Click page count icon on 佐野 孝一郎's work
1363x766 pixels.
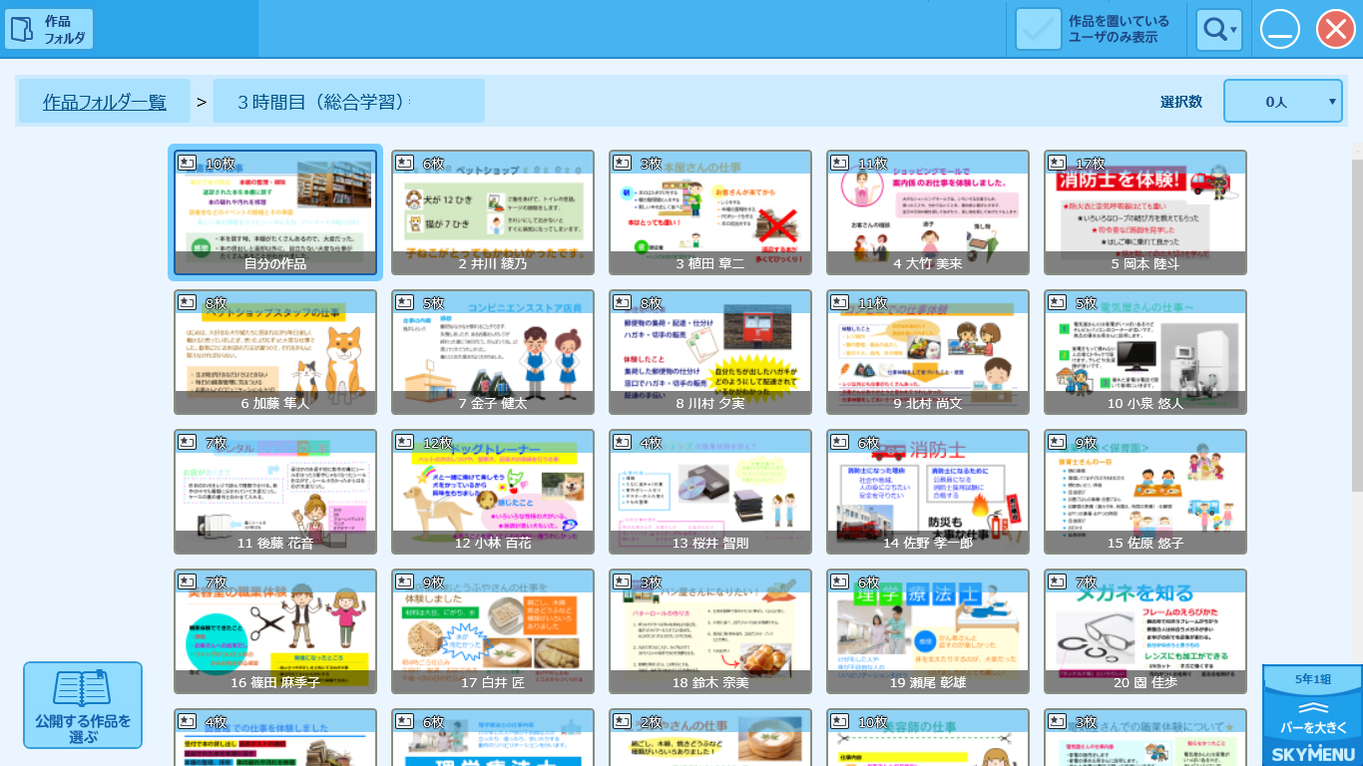pyautogui.click(x=839, y=442)
